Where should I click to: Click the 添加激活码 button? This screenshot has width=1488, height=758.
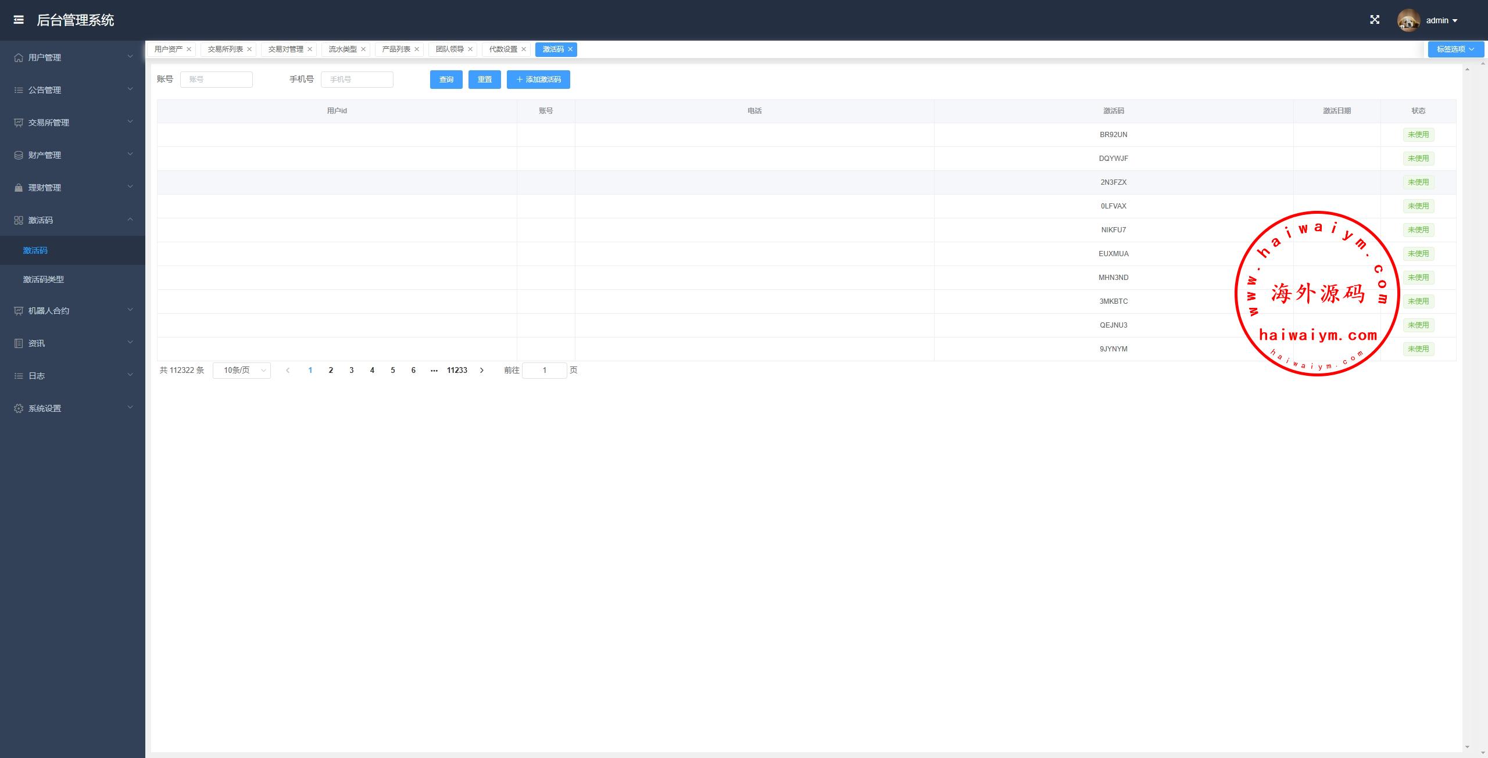538,80
